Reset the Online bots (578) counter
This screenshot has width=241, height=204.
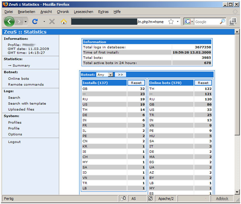click(x=203, y=83)
